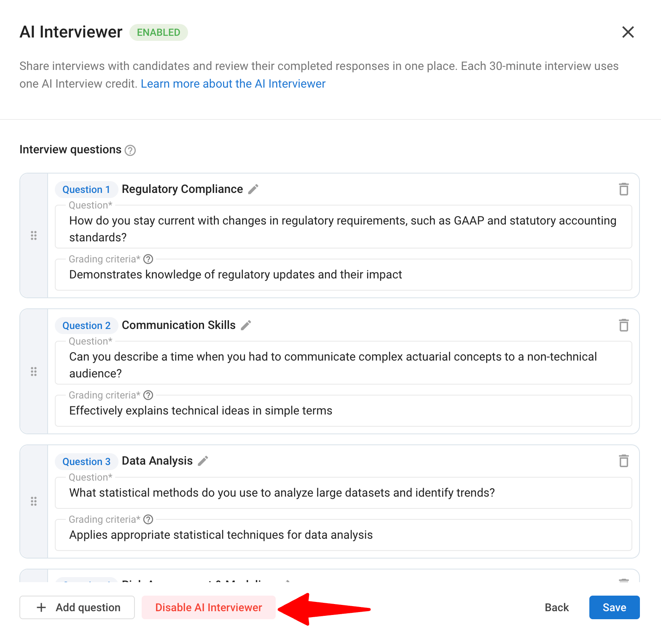Edit the Communication Skills title pencil icon
661x631 pixels.
[246, 325]
